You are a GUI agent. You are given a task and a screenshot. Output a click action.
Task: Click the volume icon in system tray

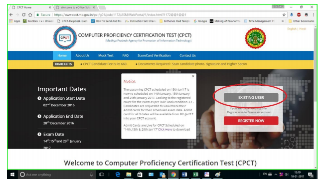[287, 175]
